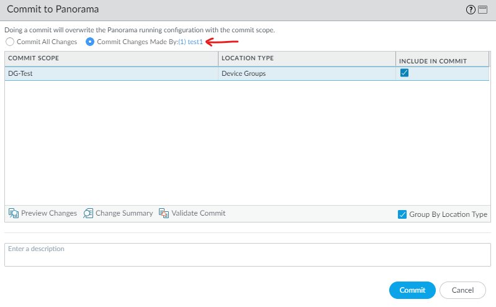The width and height of the screenshot is (496, 307).
Task: Sort by the Commit Scope column header
Action: click(111, 58)
